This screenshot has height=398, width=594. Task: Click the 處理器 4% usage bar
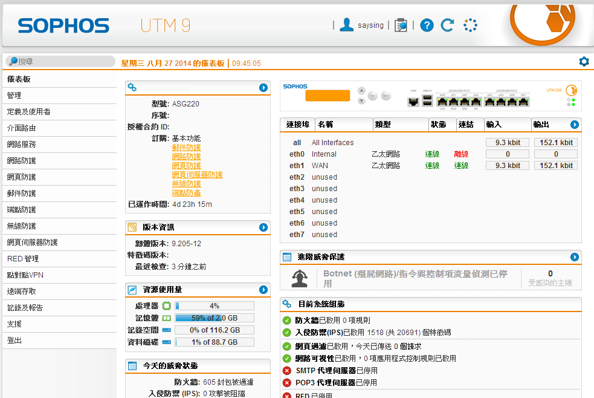tap(215, 306)
